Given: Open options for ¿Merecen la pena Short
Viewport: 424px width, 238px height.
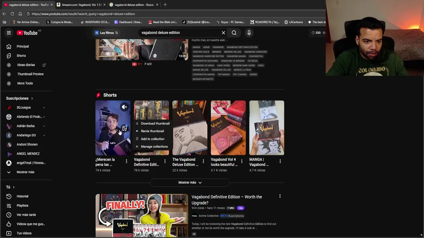Looking at the screenshot, I should tap(126, 161).
